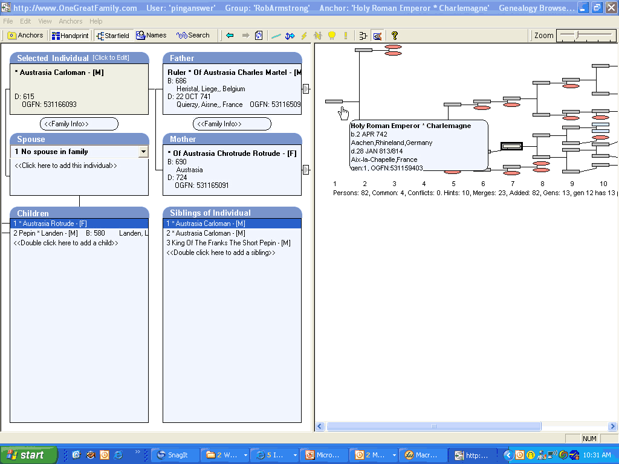
Task: Open Family Info under Selected Individual
Action: [x=79, y=124]
